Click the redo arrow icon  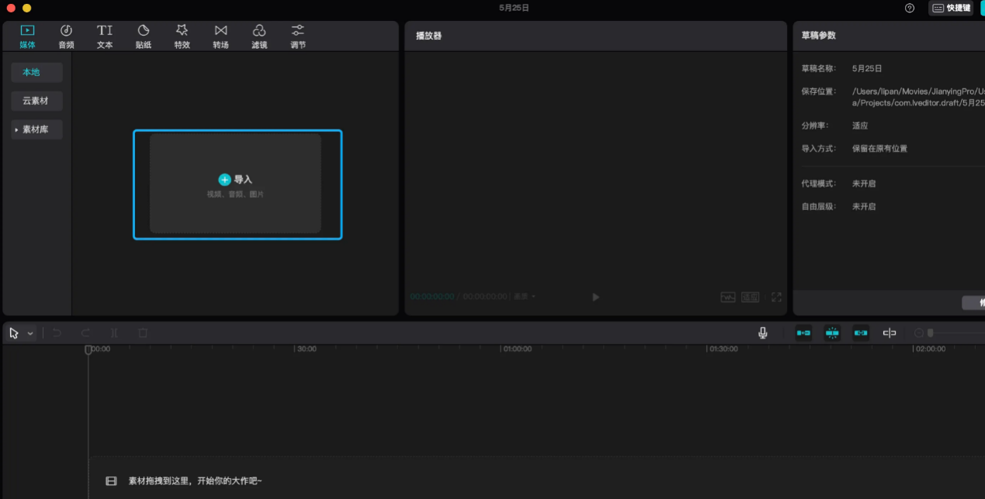coord(85,333)
